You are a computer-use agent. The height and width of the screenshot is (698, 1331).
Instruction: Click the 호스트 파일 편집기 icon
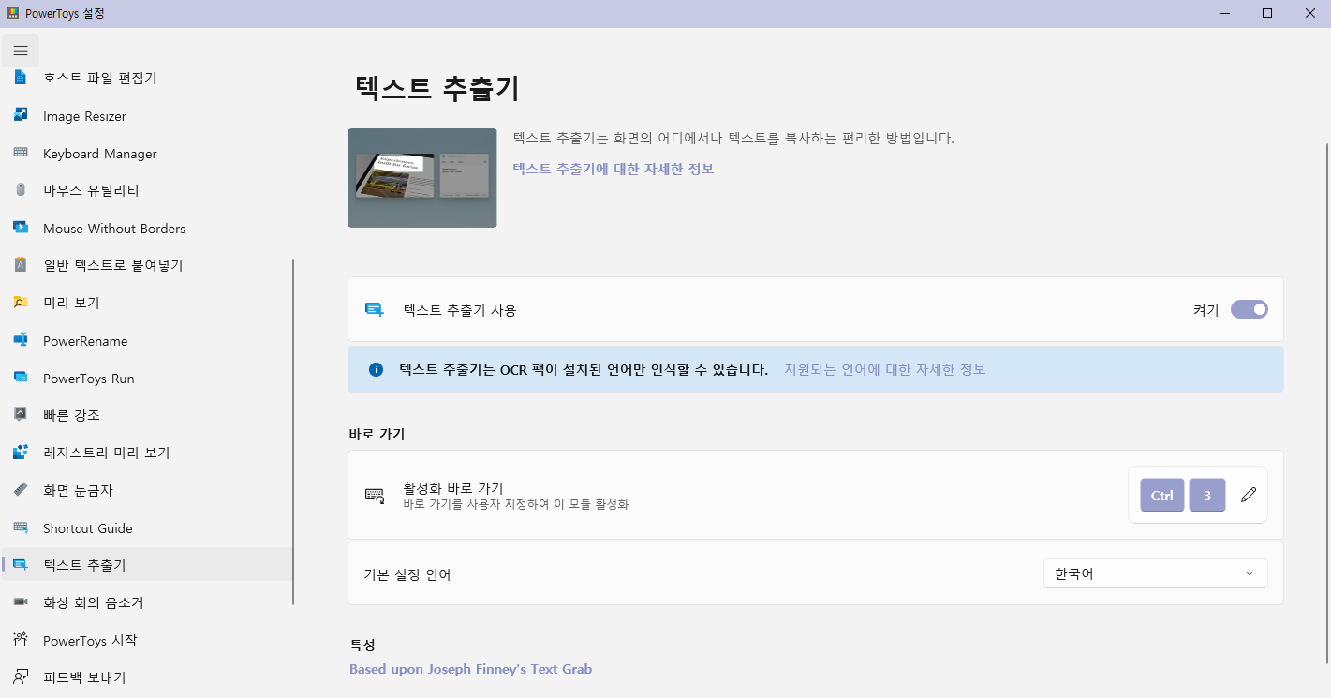point(21,78)
